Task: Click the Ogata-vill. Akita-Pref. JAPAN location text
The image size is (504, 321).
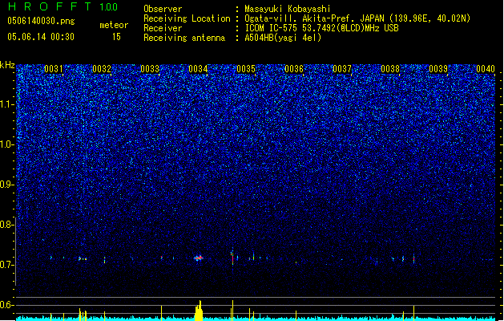Action: coord(357,18)
